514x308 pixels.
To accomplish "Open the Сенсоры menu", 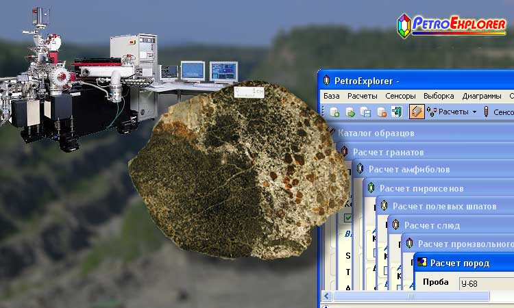I will click(400, 96).
